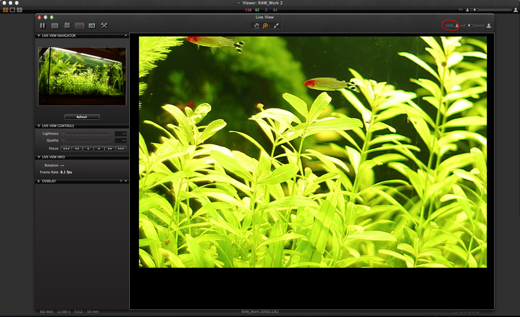
Task: Click the Rotation value in Live View Info
Action: tap(63, 166)
